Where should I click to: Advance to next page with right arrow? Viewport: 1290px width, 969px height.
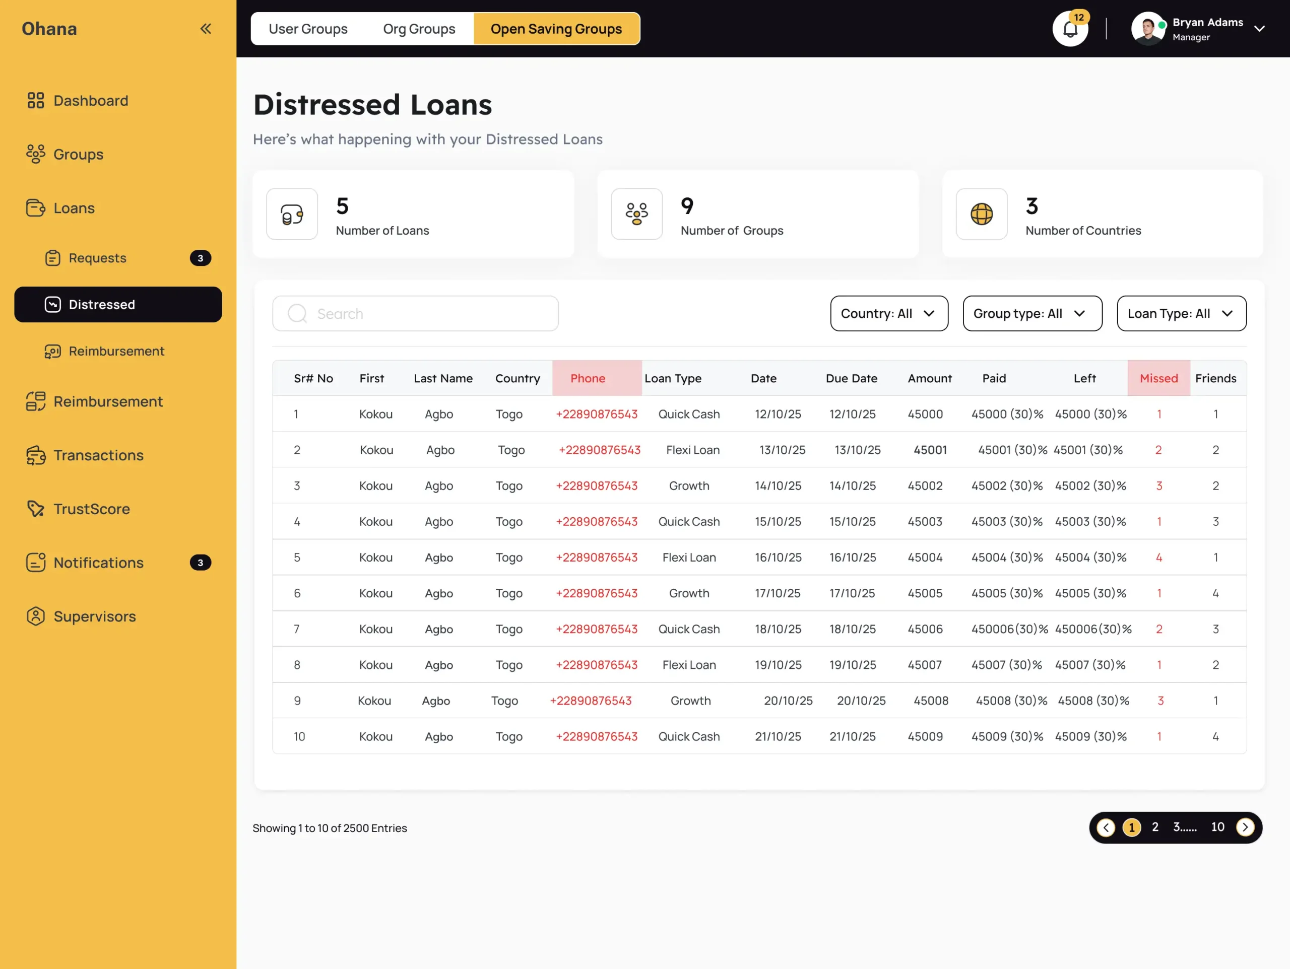click(1246, 827)
